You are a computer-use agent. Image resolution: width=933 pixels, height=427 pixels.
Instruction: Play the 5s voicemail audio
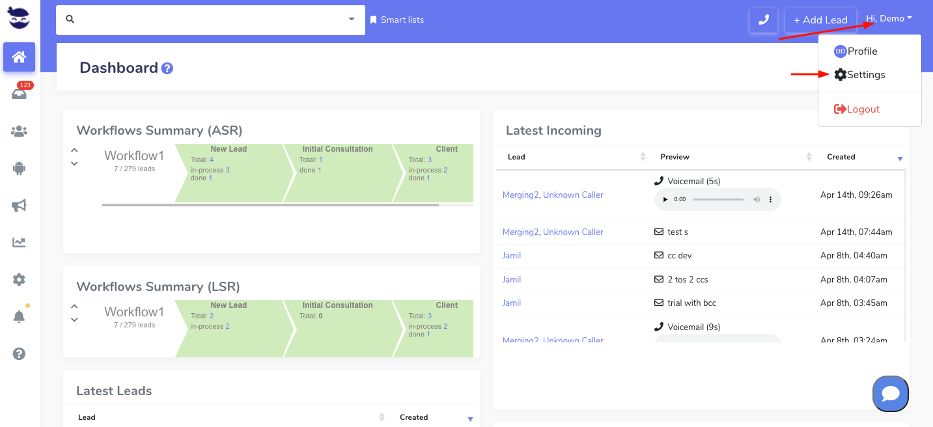(x=665, y=199)
